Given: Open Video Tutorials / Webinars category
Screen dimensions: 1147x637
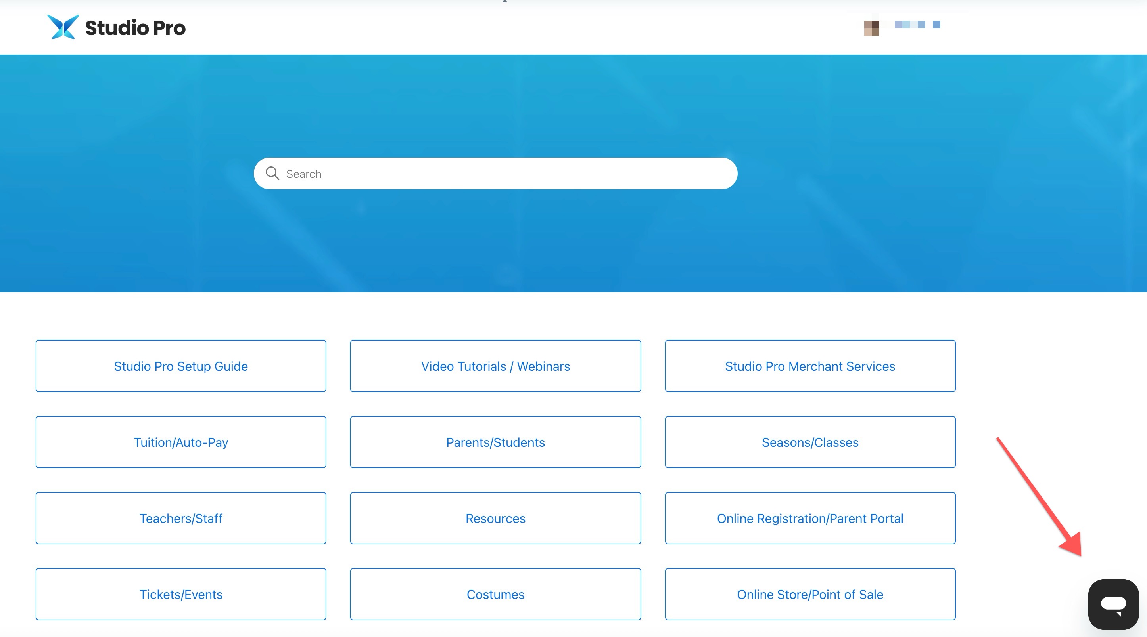Looking at the screenshot, I should tap(496, 366).
